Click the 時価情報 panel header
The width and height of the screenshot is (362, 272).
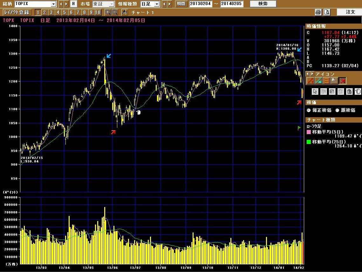(334, 26)
